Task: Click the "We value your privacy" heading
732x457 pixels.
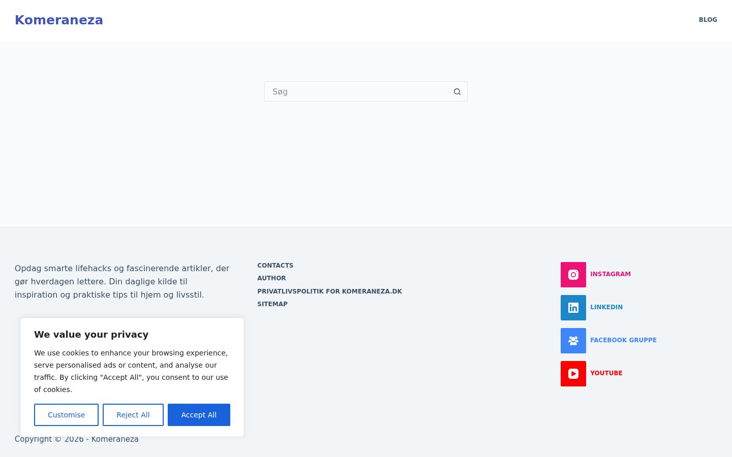Action: (91, 335)
